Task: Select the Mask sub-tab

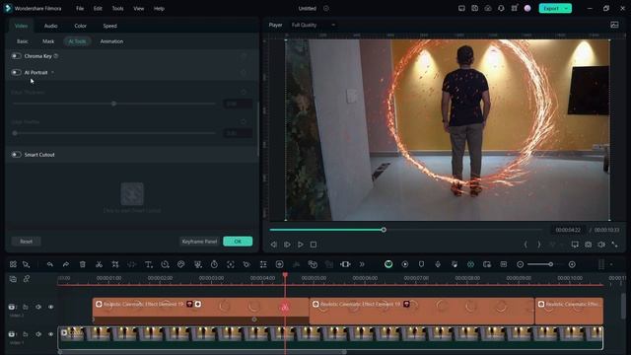Action: [48, 41]
